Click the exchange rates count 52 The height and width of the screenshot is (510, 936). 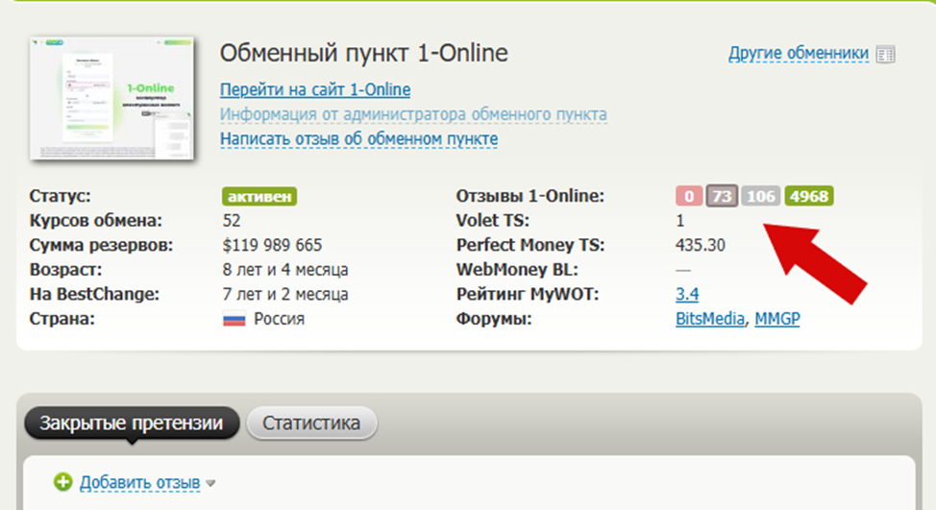(232, 221)
